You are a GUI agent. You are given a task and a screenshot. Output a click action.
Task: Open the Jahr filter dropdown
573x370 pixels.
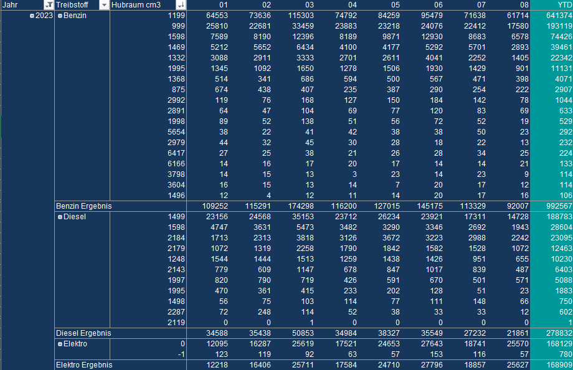click(49, 5)
